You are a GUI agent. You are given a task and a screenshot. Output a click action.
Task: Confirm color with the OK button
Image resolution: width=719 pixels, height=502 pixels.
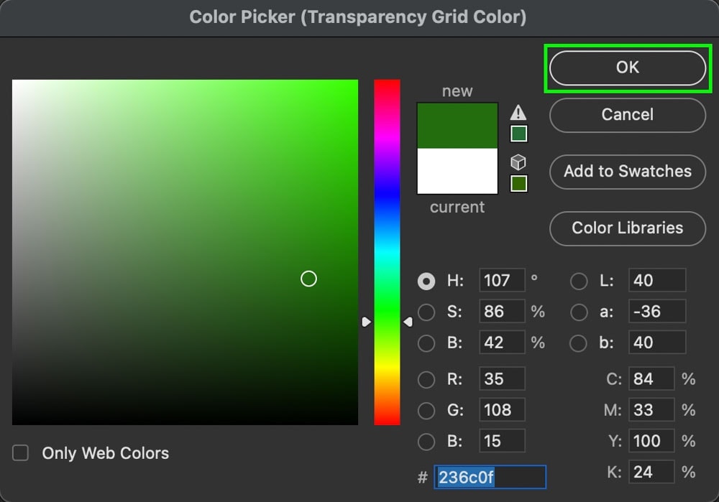coord(627,68)
